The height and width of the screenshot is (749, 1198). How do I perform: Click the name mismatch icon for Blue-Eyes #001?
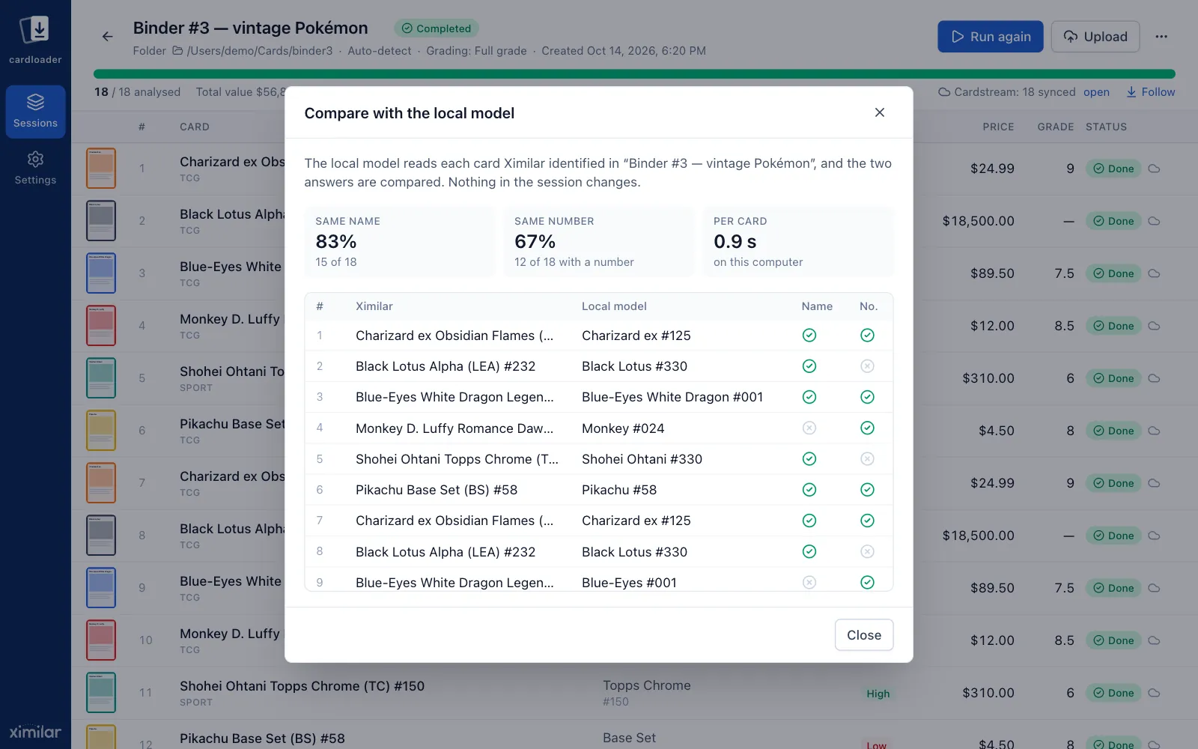click(809, 583)
